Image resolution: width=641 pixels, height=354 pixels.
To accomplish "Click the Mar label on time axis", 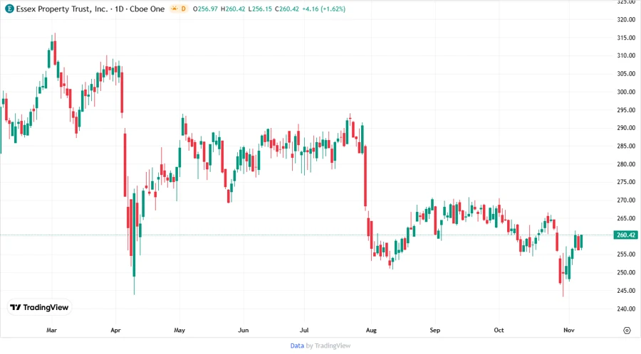I will pos(51,330).
